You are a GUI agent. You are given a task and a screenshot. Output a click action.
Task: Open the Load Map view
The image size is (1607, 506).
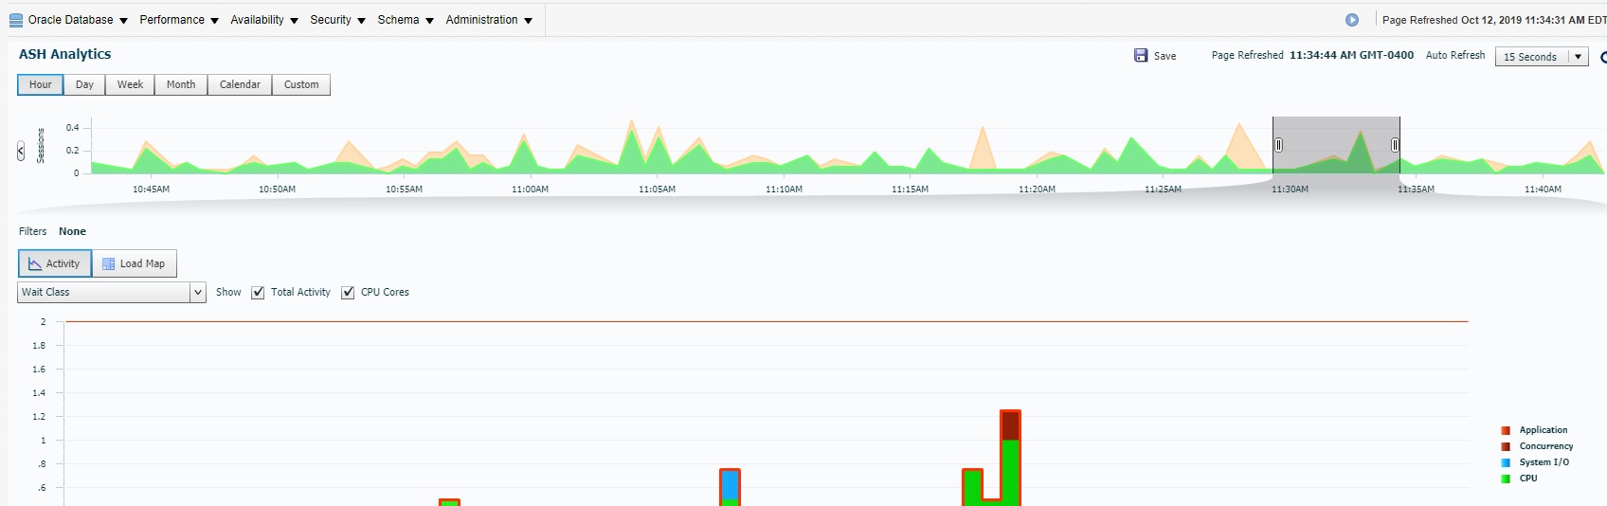click(x=134, y=263)
